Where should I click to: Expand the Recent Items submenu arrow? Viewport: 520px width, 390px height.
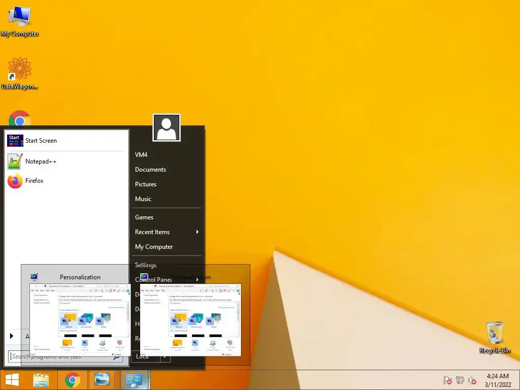198,232
